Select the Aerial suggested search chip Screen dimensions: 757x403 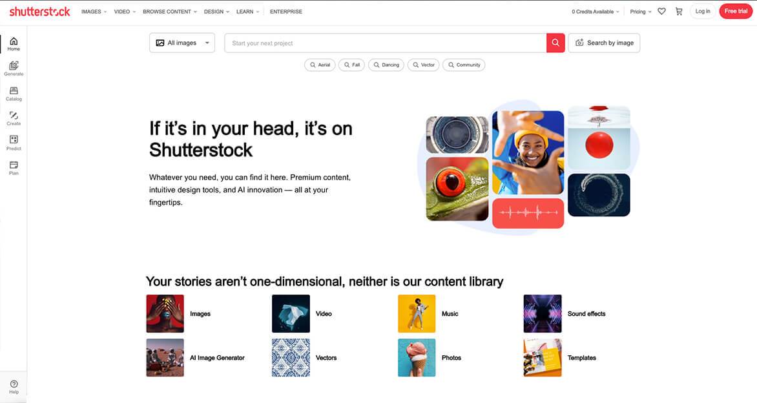pos(320,65)
